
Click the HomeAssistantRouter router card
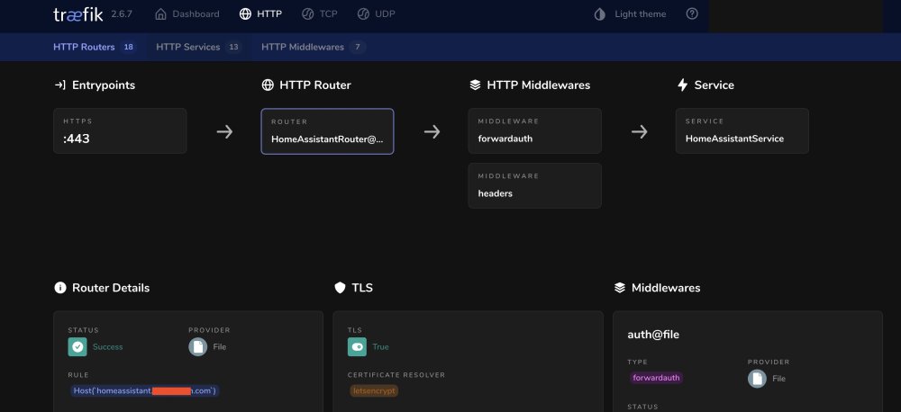[x=327, y=131]
